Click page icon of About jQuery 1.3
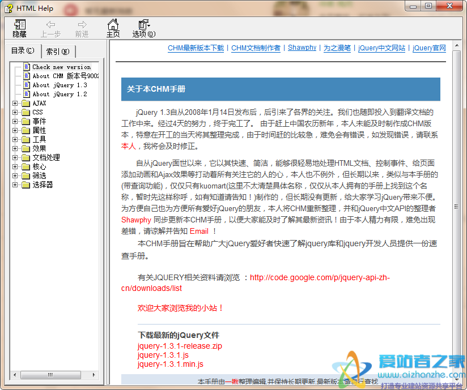The image size is (467, 390). click(x=27, y=85)
